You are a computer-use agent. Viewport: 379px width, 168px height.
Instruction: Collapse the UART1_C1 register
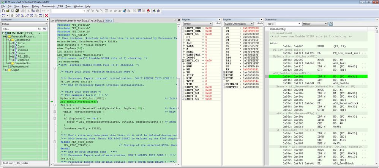point(183,34)
